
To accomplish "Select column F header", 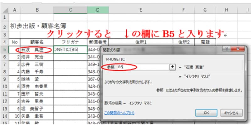I will click(184, 10).
